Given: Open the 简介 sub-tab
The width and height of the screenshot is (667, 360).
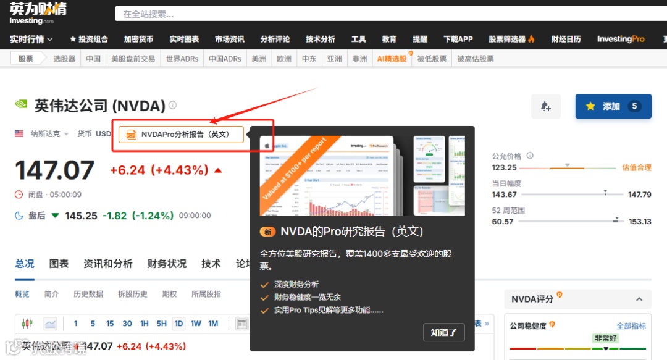Looking at the screenshot, I should point(51,294).
